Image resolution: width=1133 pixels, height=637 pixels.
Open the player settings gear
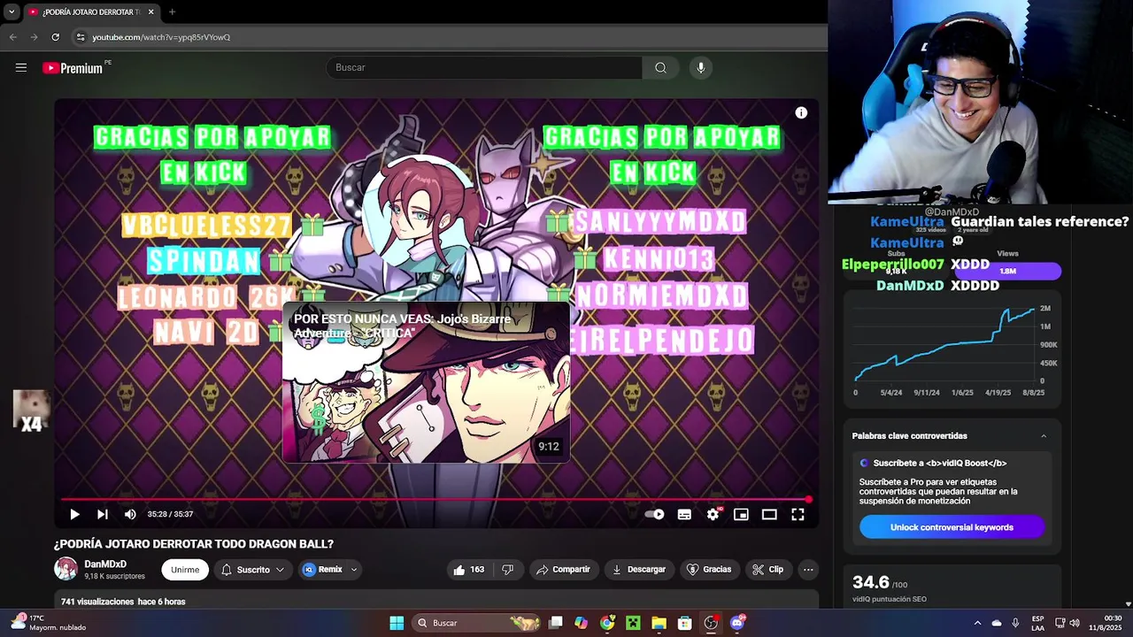(713, 514)
